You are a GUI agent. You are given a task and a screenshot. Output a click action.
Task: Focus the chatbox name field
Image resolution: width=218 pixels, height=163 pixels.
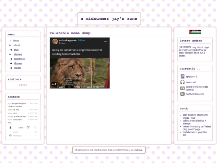pos(23,132)
